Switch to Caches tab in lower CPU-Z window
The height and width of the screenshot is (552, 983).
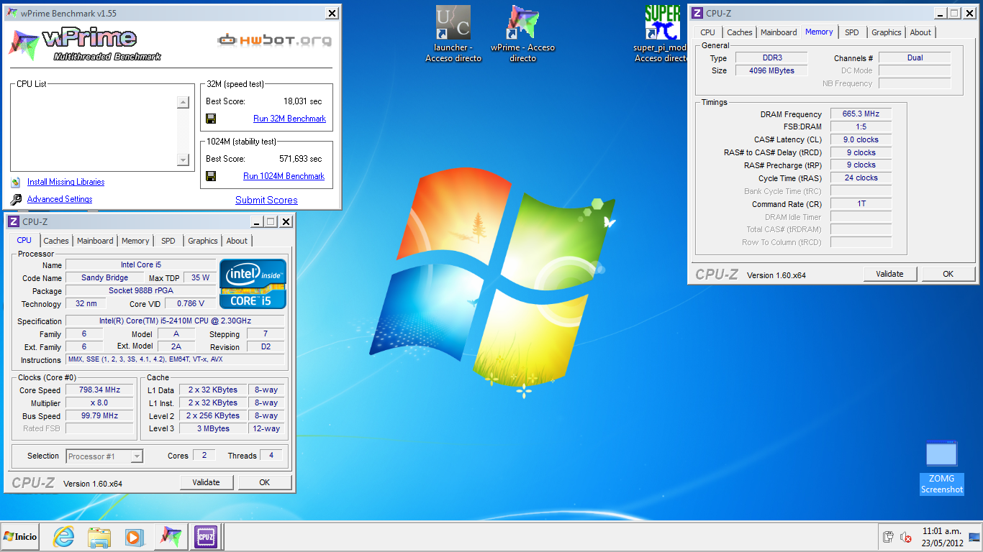point(56,241)
